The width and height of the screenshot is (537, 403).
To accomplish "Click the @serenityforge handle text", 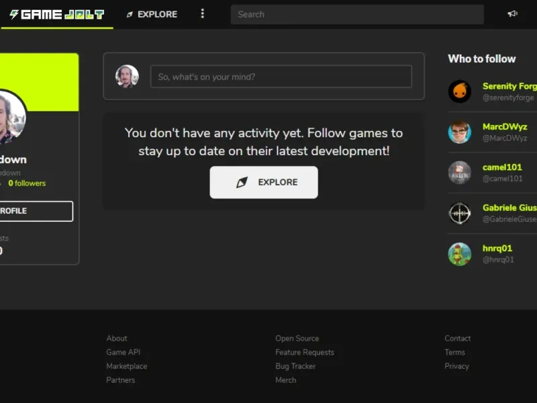I will 508,97.
